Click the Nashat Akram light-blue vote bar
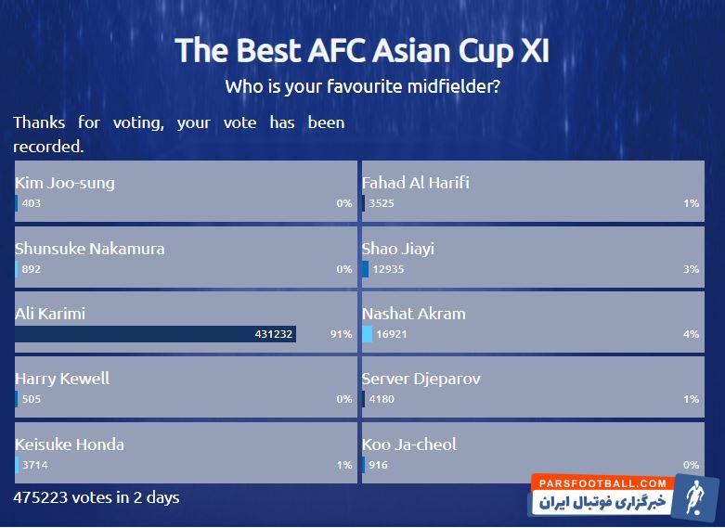This screenshot has width=725, height=528. click(x=368, y=334)
